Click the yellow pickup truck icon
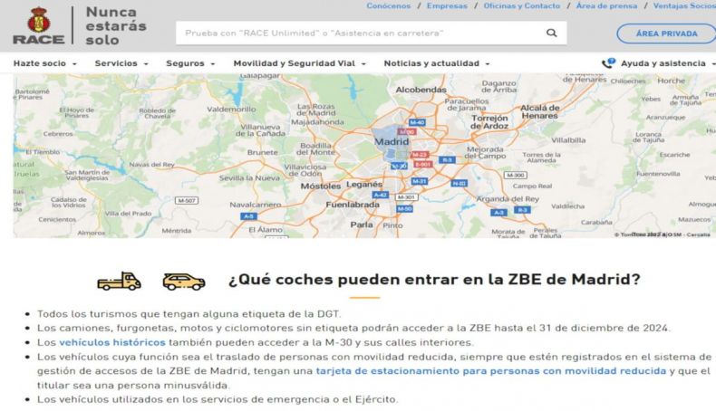Image resolution: width=716 pixels, height=411 pixels. (x=119, y=281)
